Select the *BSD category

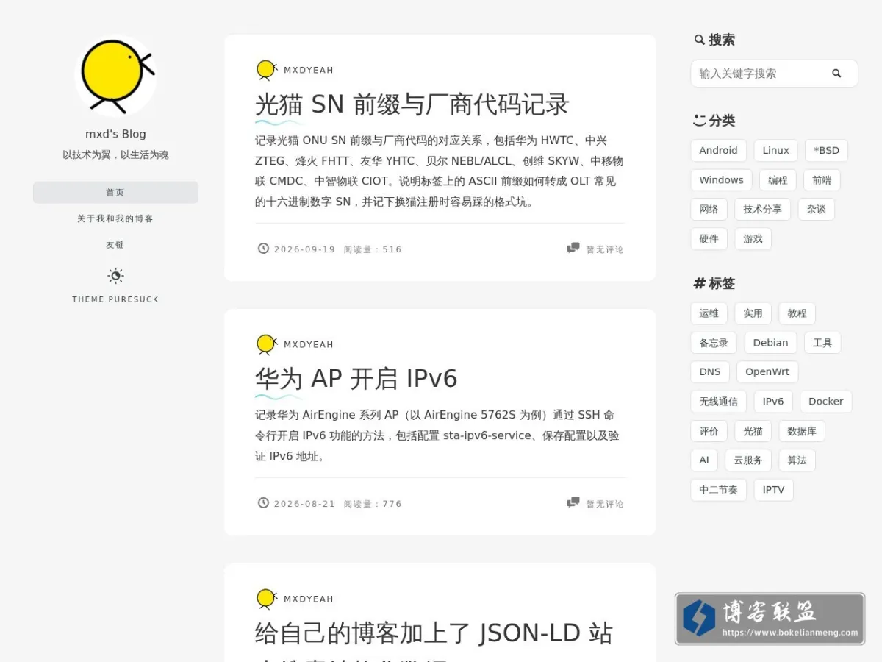pos(826,150)
